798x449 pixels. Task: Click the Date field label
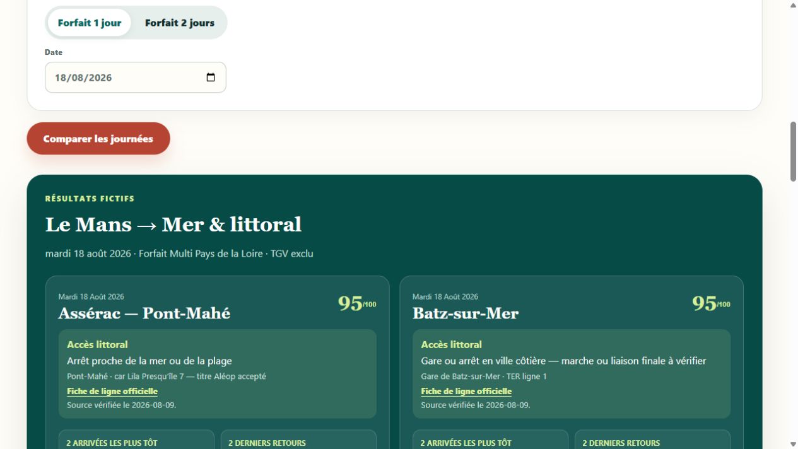pos(54,52)
